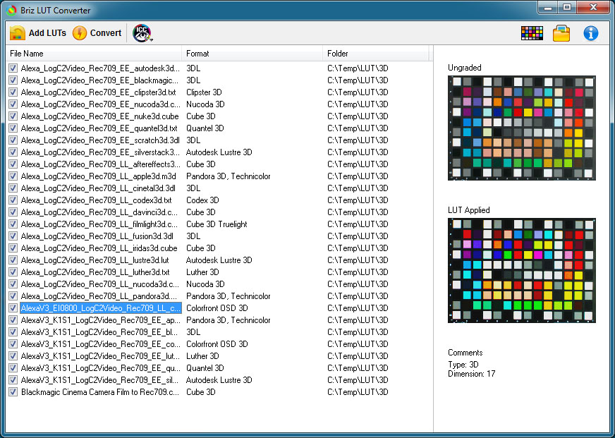Click the Codex 3D format cell
615x438 pixels.
pos(202,200)
